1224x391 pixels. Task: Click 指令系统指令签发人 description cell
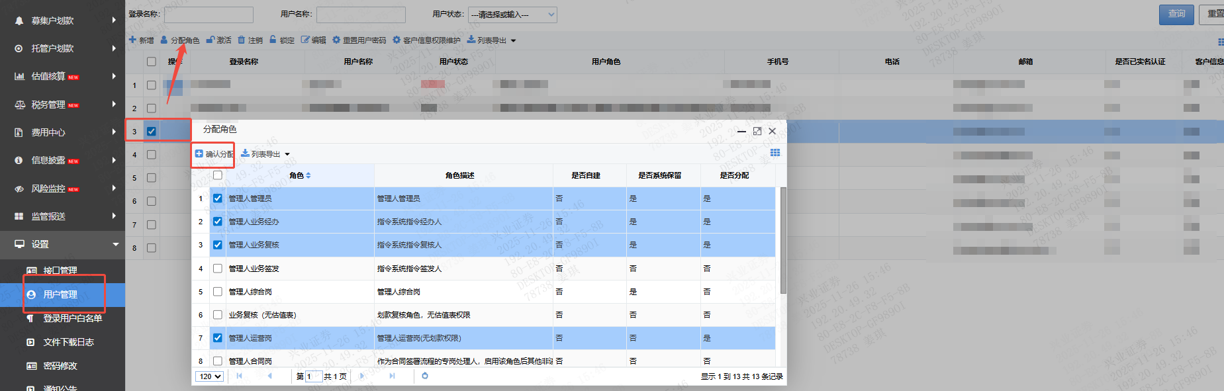[x=463, y=269]
